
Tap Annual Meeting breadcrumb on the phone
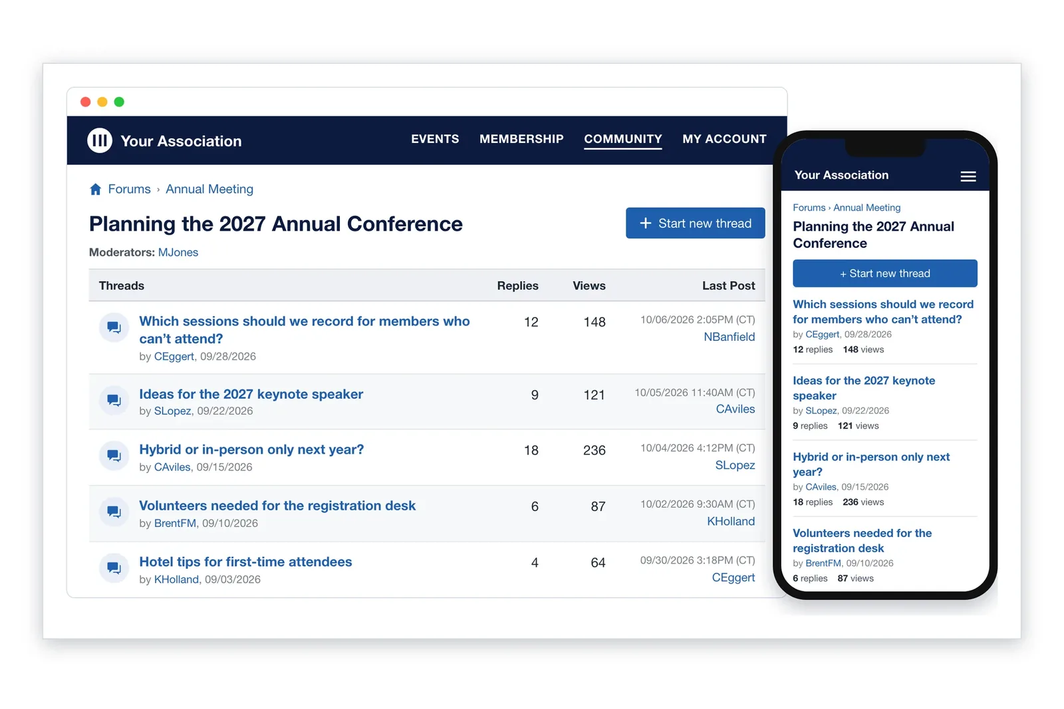coord(867,208)
